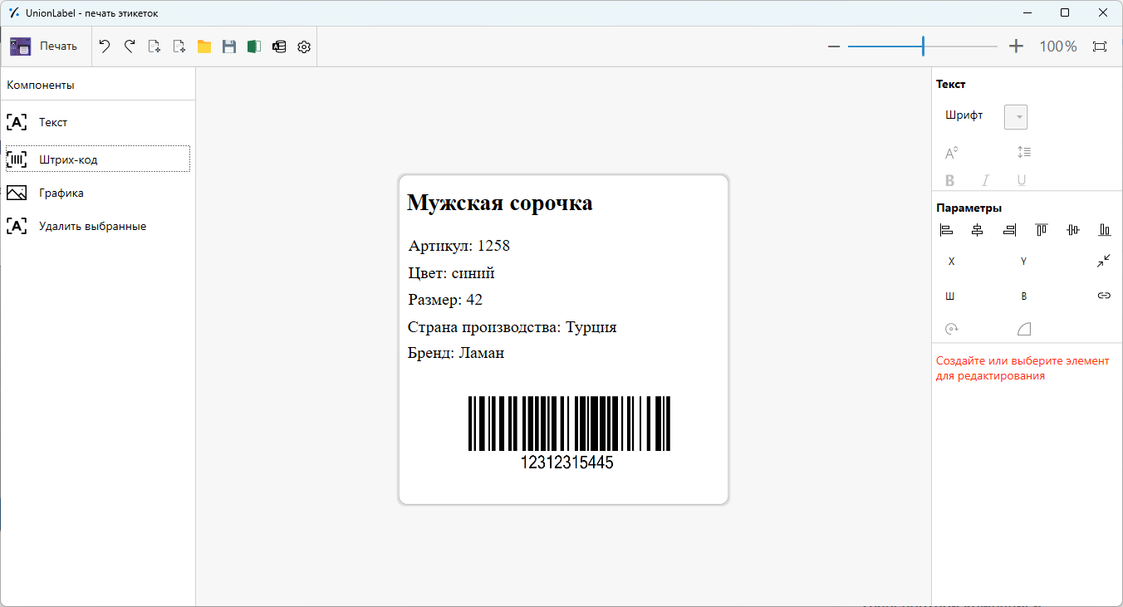Click the font size icon
This screenshot has height=607, width=1123.
(952, 153)
